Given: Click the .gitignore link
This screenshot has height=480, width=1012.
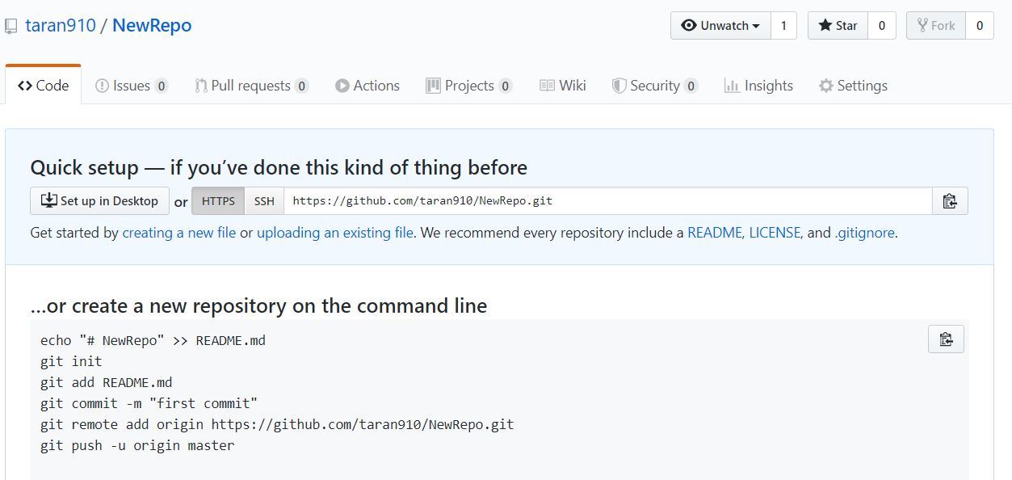Looking at the screenshot, I should click(864, 233).
